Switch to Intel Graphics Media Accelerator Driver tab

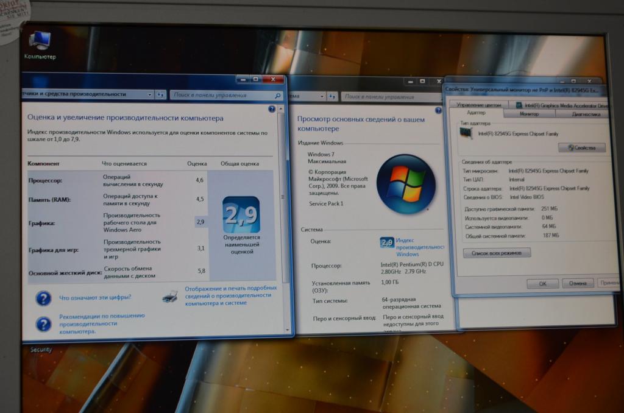561,105
